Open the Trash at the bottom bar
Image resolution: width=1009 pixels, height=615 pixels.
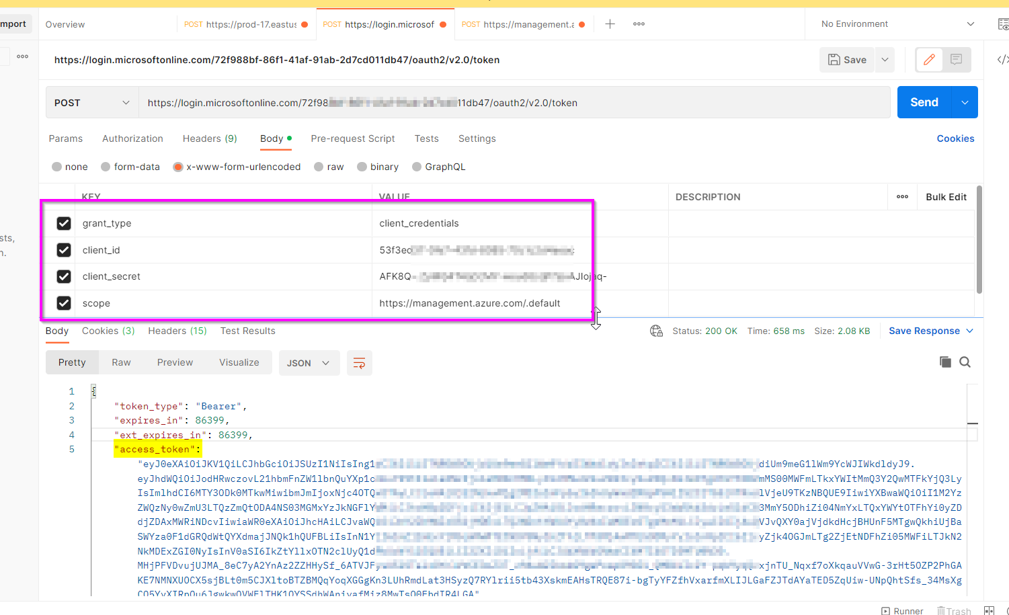pyautogui.click(x=955, y=610)
